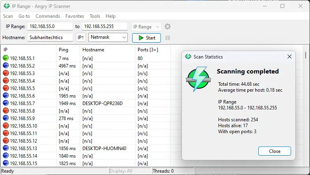The height and width of the screenshot is (175, 310).
Task: Click the ping value 1825 ms
Action: 67,164
